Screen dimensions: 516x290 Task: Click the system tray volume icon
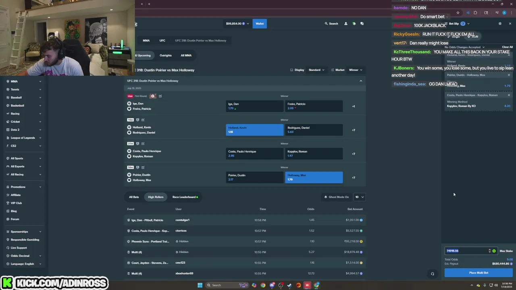click(496, 285)
